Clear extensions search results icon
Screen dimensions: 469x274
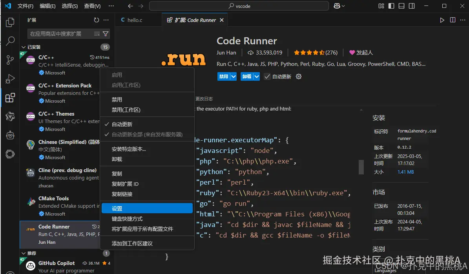tap(97, 34)
